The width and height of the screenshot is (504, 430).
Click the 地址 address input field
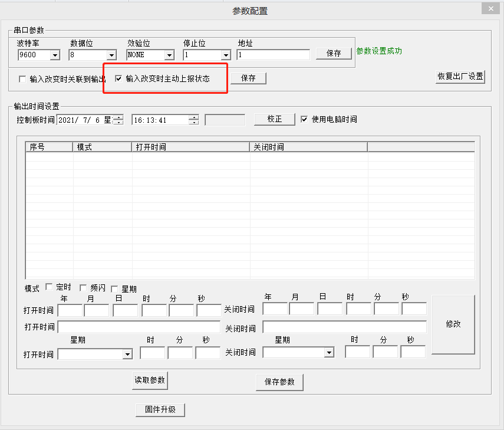point(274,55)
